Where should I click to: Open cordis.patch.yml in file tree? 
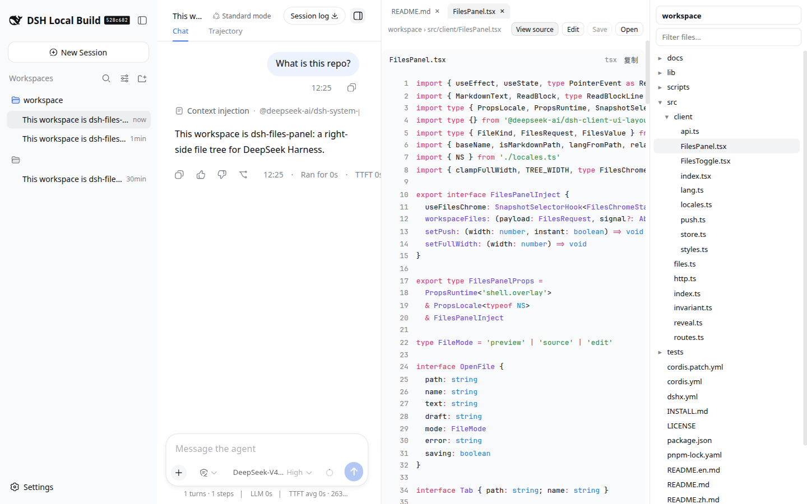(726, 367)
